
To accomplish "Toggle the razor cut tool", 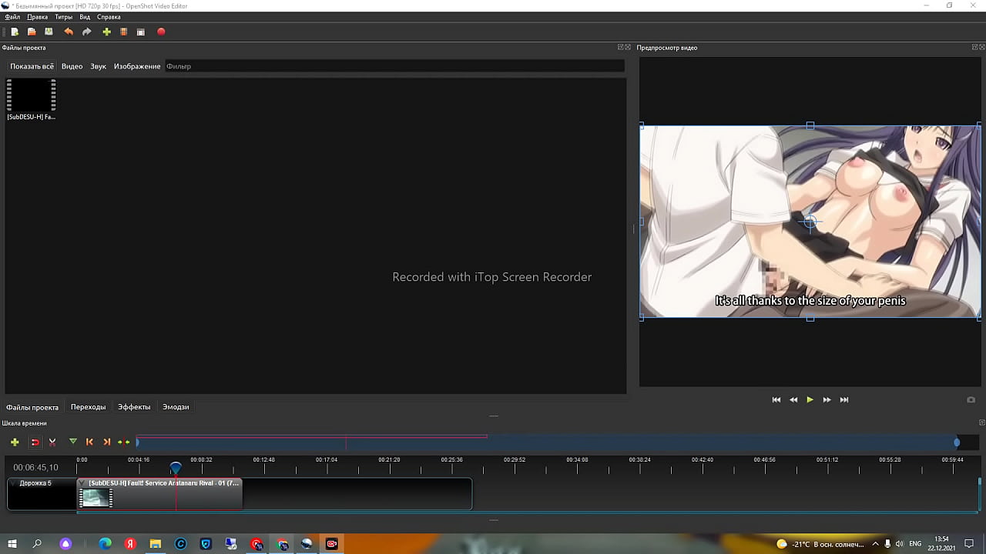I will (52, 442).
